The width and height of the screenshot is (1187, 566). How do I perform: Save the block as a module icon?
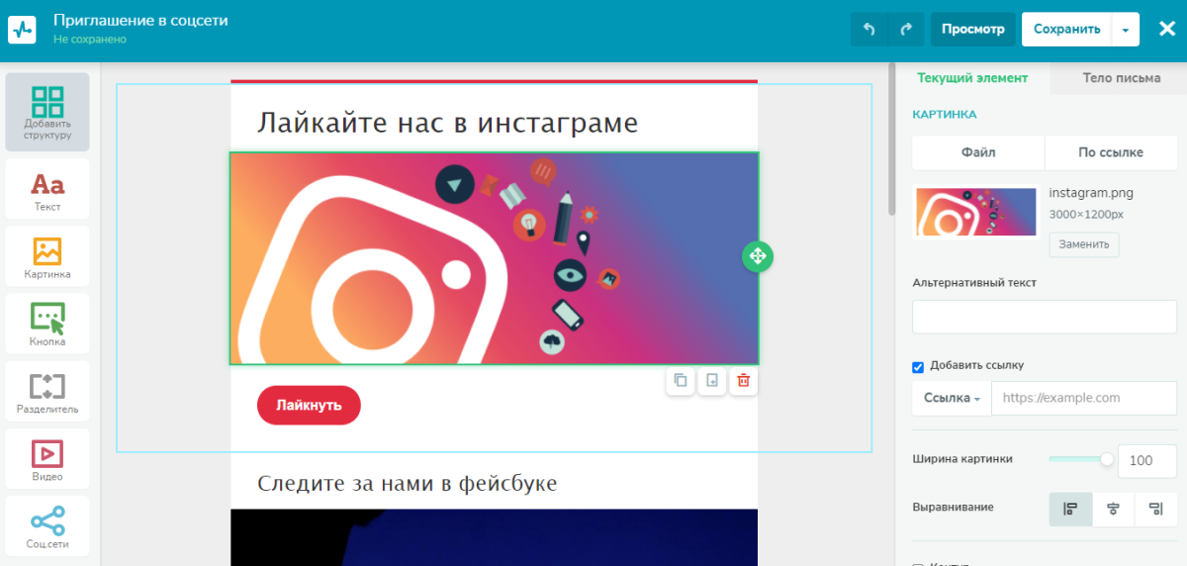click(x=711, y=381)
